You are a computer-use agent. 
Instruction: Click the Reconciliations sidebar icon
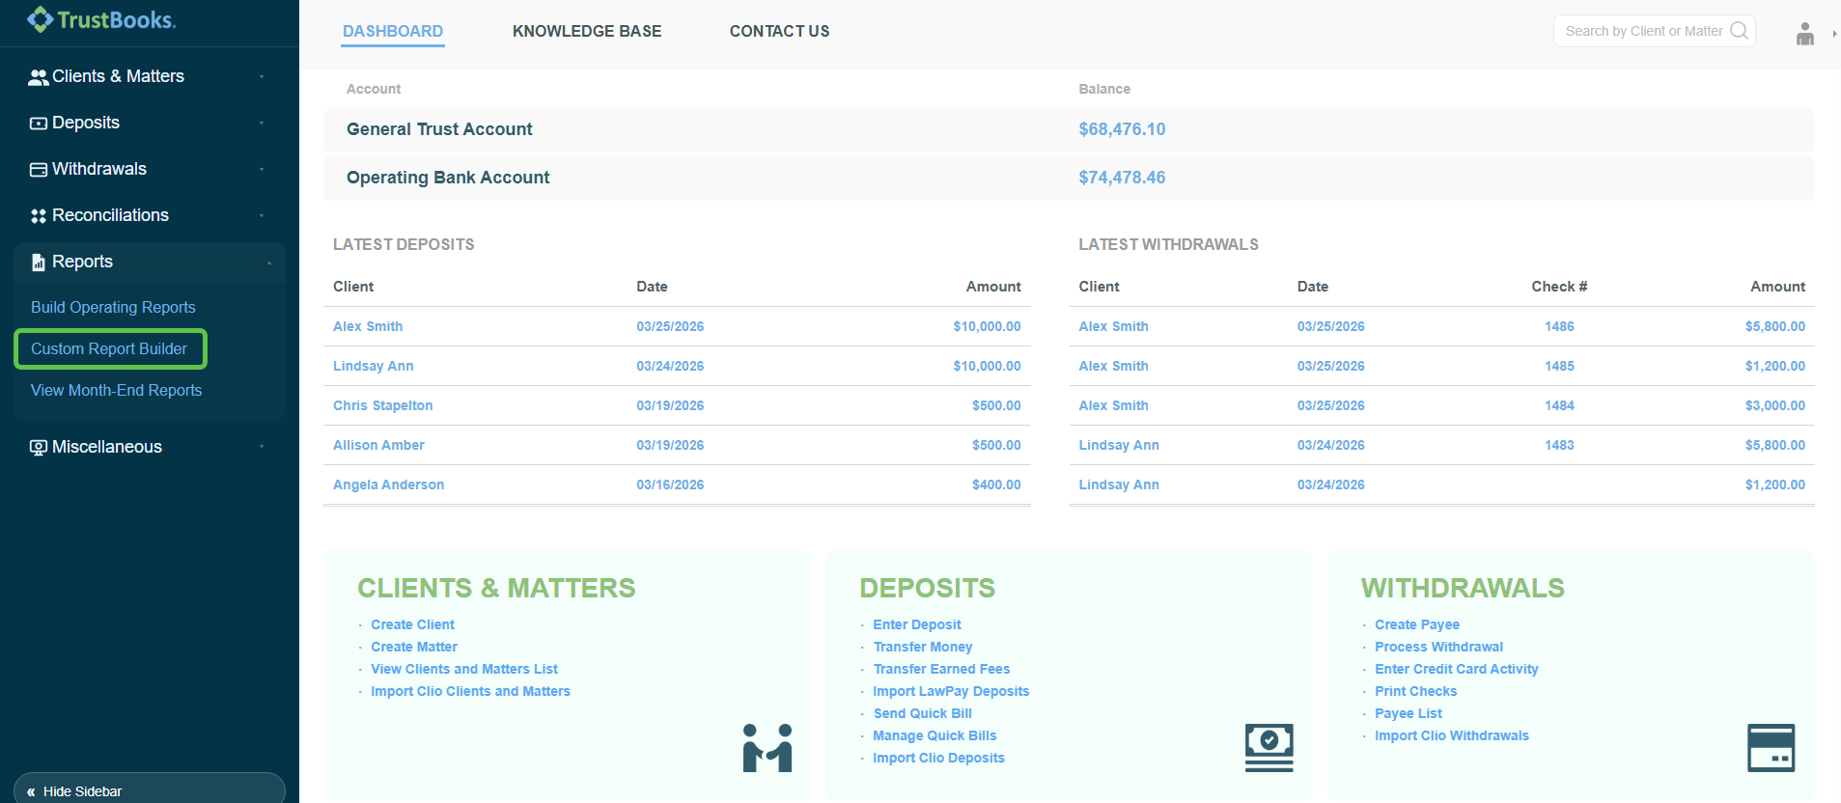(39, 216)
